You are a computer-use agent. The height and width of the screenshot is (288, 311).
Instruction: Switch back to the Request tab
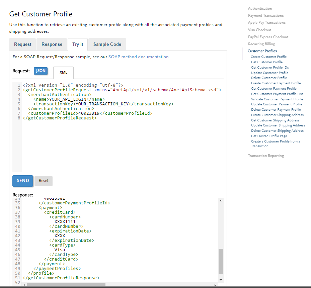[22, 44]
